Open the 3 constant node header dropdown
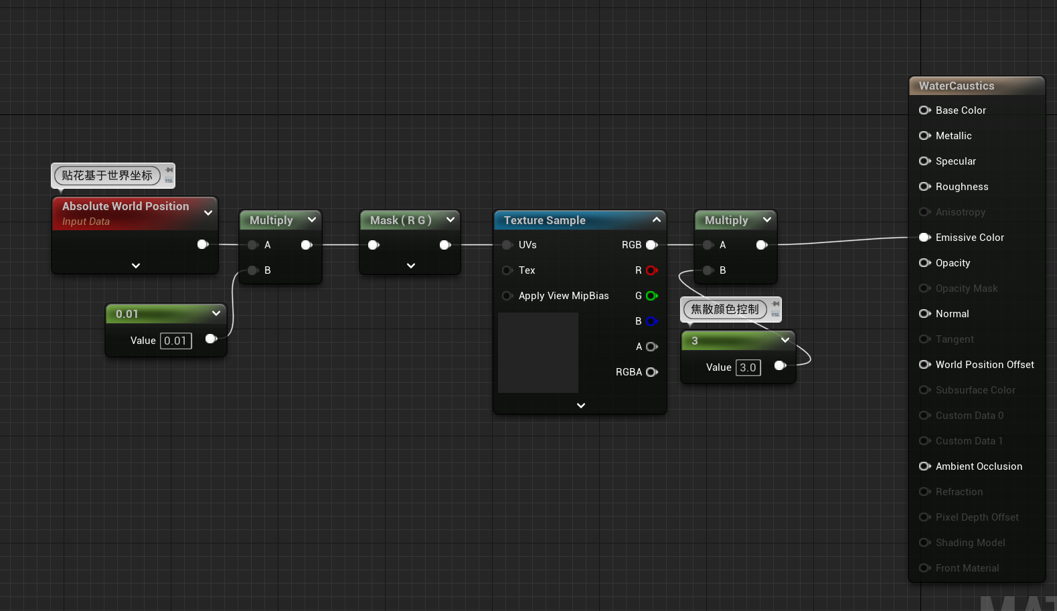 (x=785, y=340)
